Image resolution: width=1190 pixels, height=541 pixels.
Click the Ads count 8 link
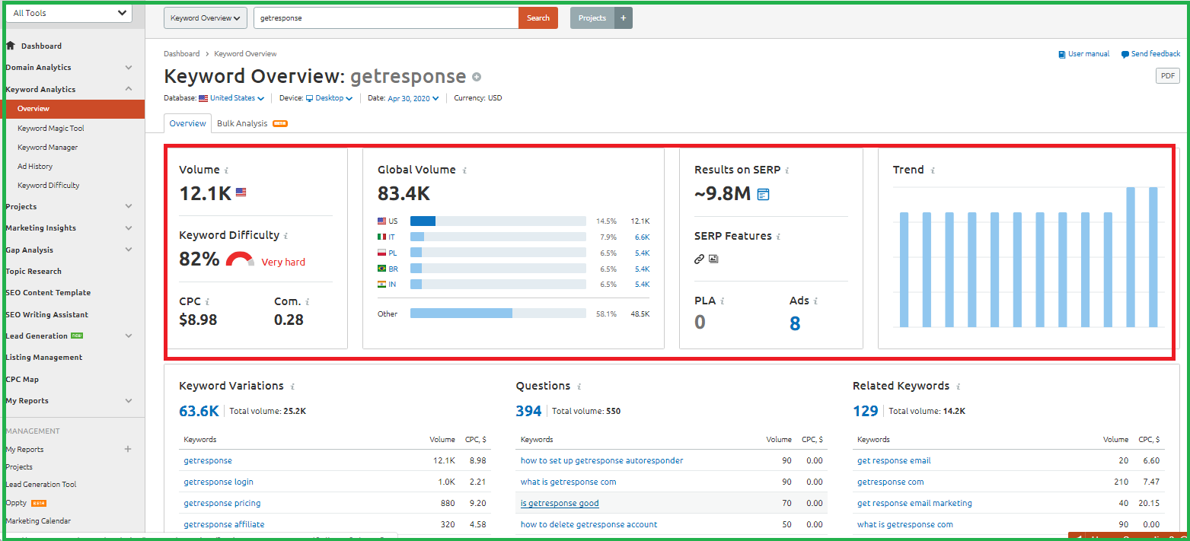tap(795, 323)
